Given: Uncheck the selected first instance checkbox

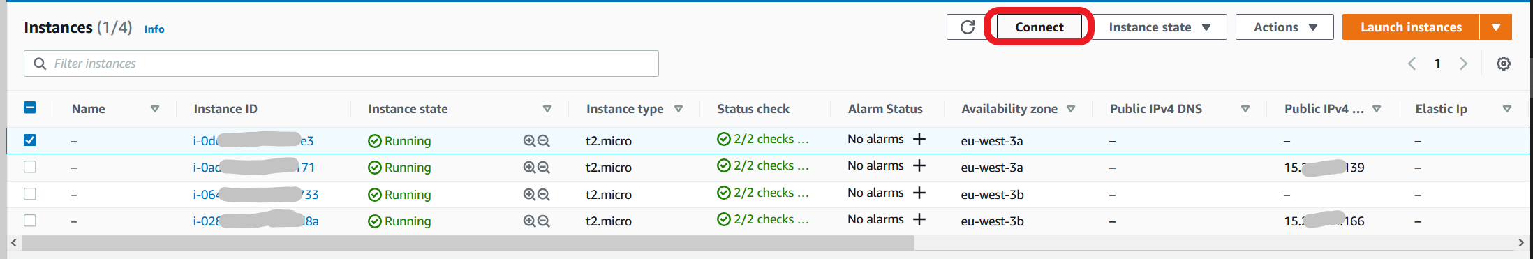Looking at the screenshot, I should [29, 140].
